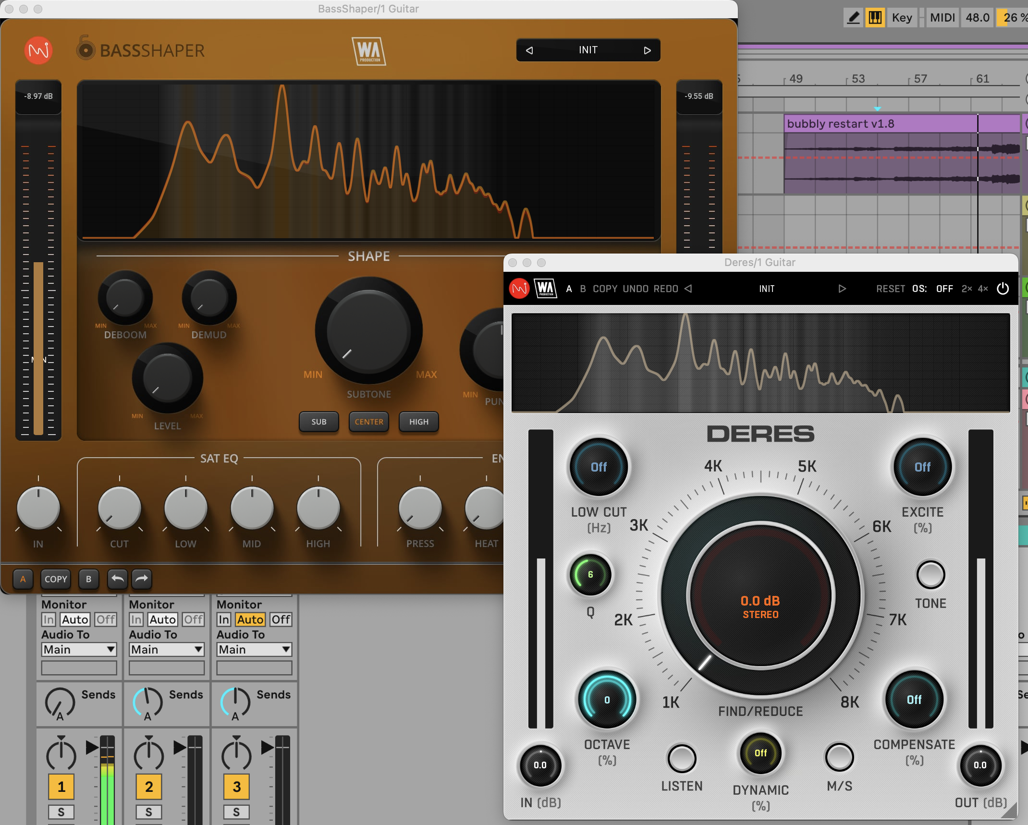Click the Deres Q knob
The image size is (1028, 825).
[590, 575]
